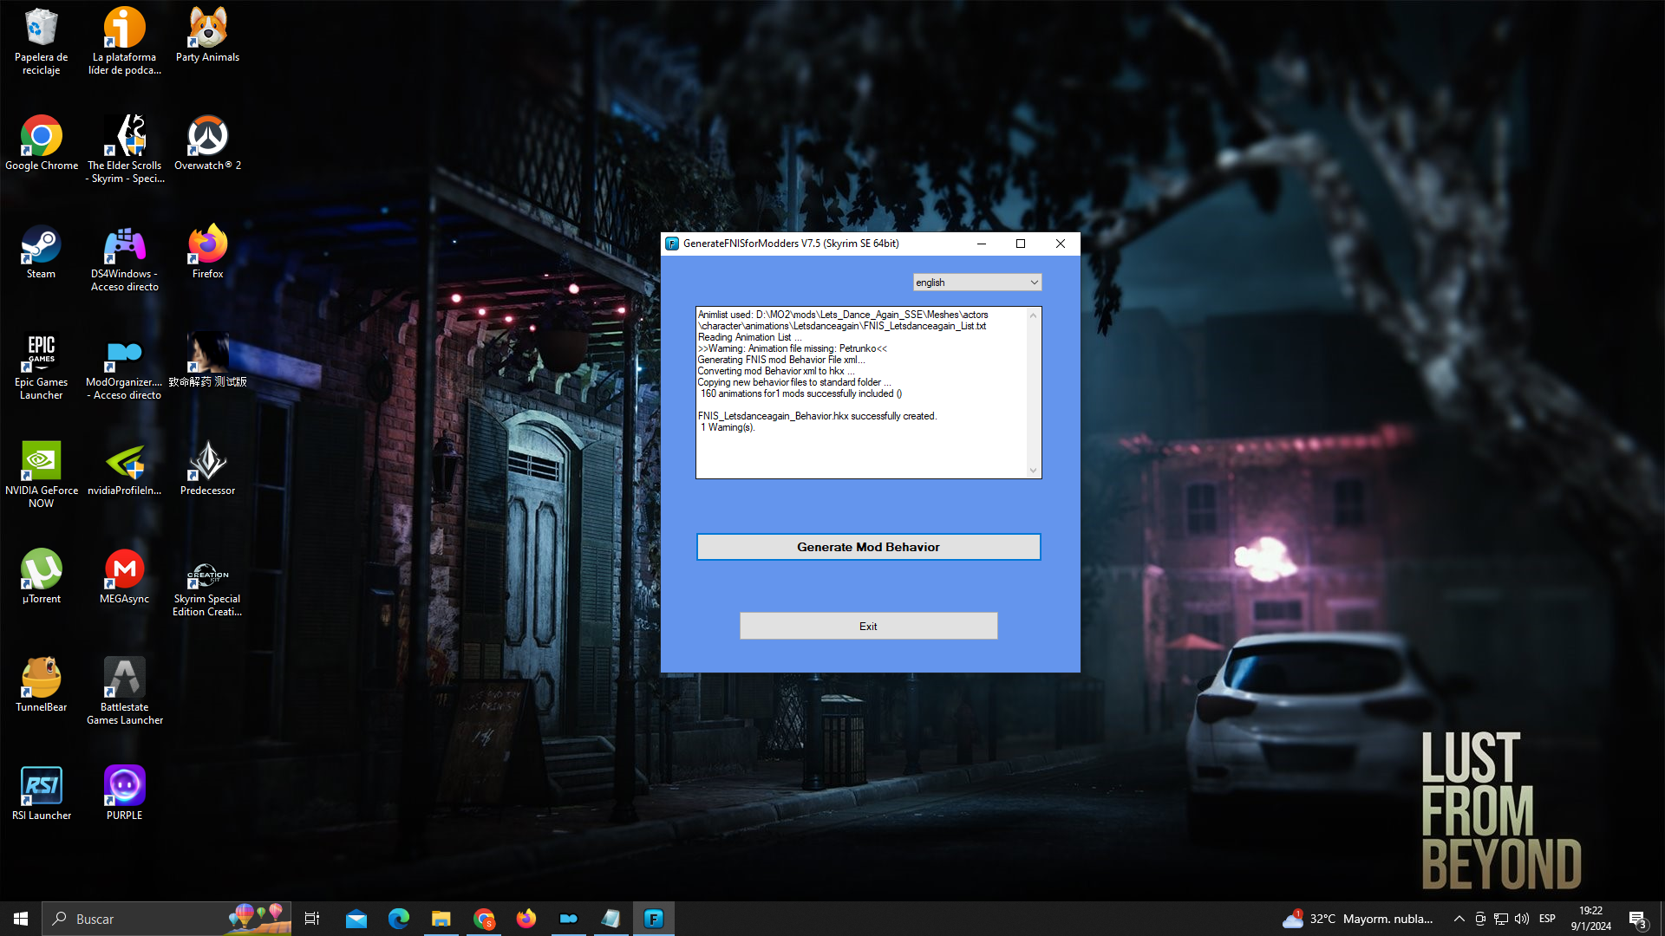Click the log output scrollbar down arrow
This screenshot has height=936, width=1665.
click(1033, 471)
